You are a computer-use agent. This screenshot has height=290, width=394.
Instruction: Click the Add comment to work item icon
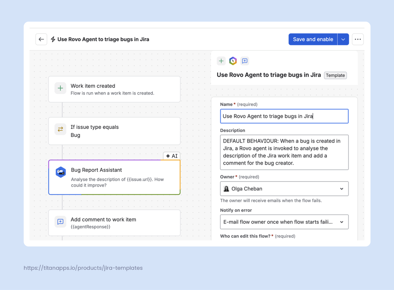[60, 222]
